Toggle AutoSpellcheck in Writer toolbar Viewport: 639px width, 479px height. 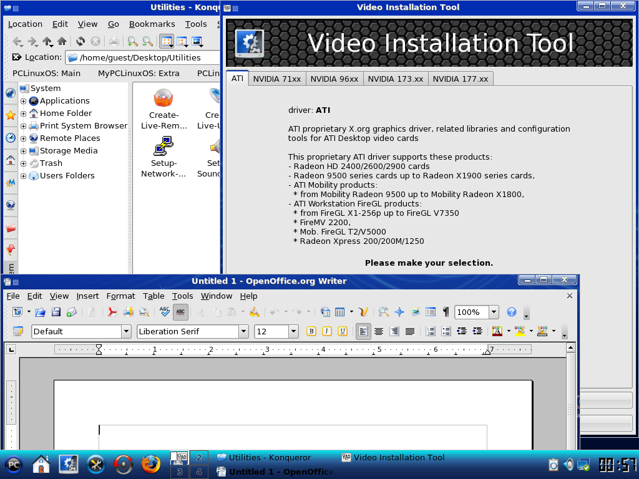[180, 312]
